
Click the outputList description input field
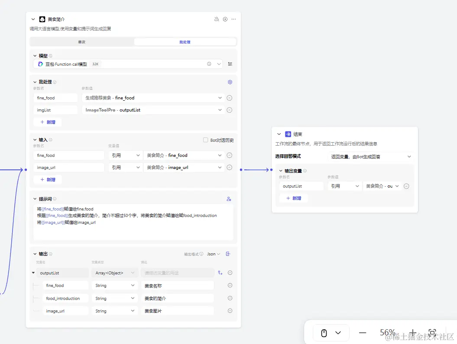[x=178, y=273]
